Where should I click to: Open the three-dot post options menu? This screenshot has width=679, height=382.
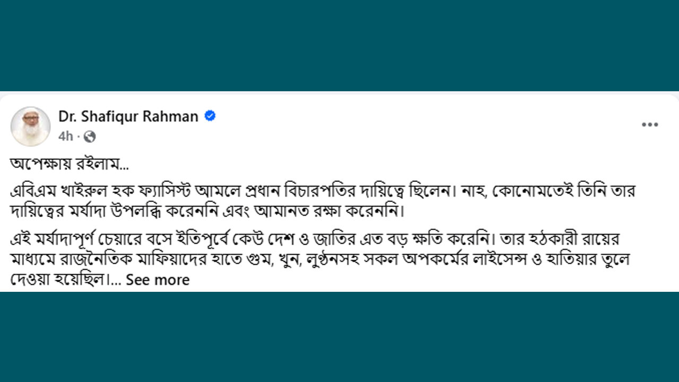pyautogui.click(x=650, y=125)
